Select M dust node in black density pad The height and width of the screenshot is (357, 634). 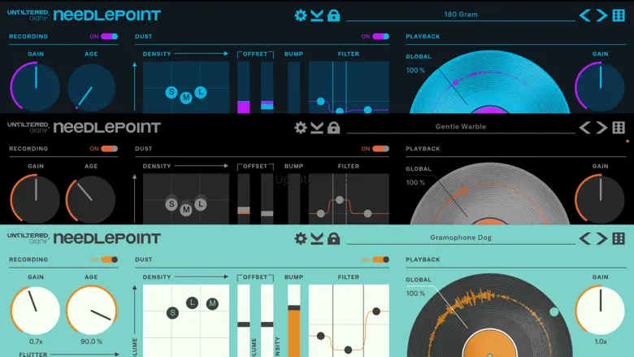186,210
